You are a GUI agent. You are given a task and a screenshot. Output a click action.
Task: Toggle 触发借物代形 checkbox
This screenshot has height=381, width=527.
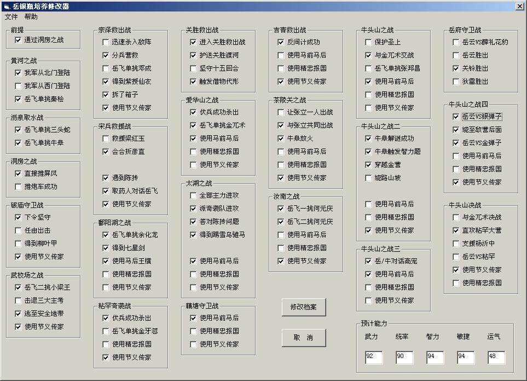(x=193, y=82)
